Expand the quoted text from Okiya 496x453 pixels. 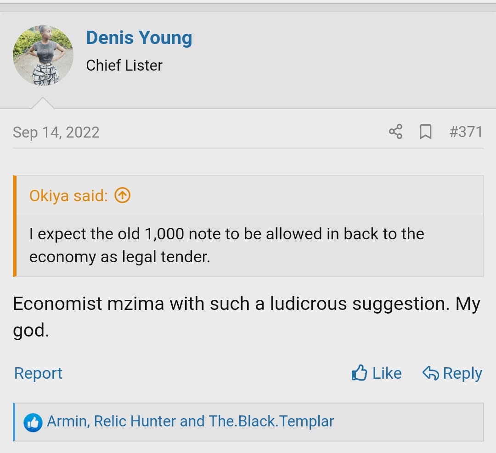point(226,245)
